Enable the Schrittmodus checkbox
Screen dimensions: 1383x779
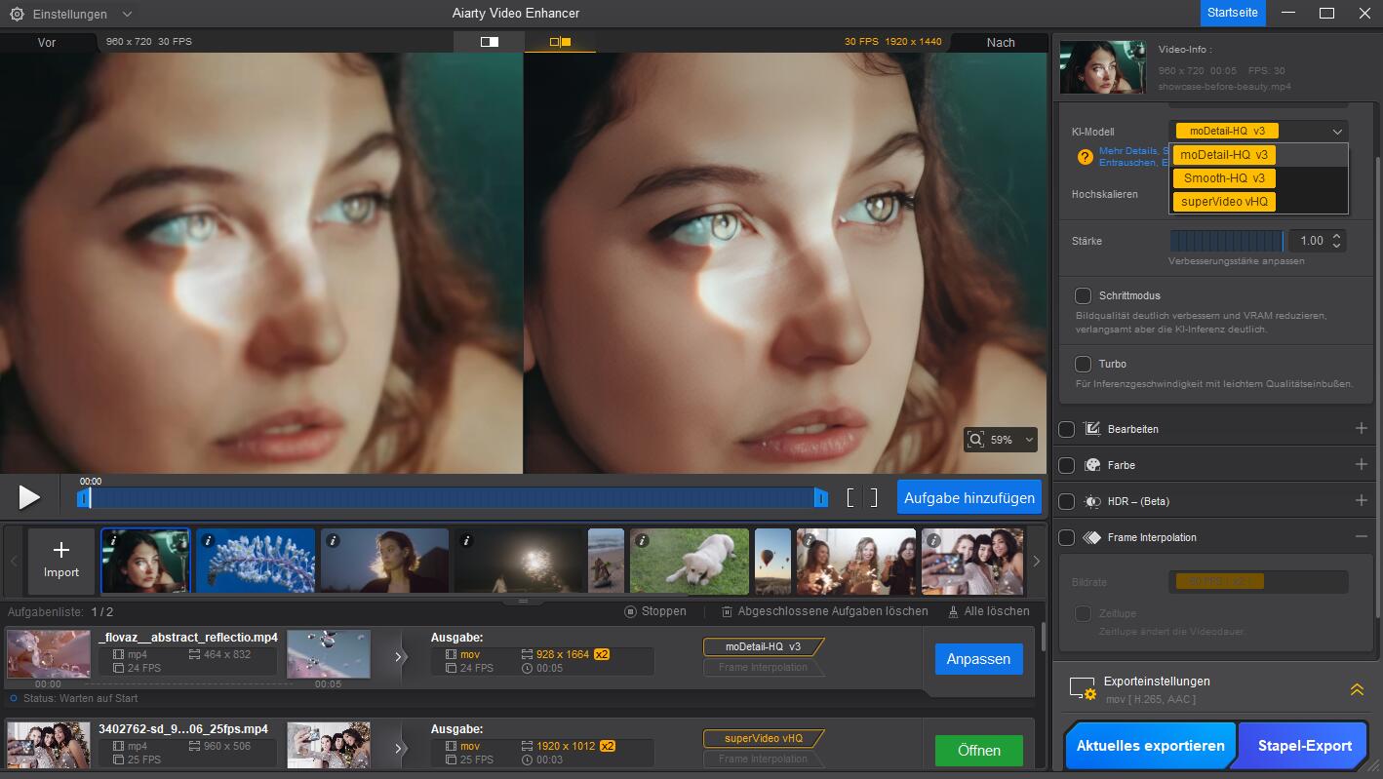coord(1083,295)
